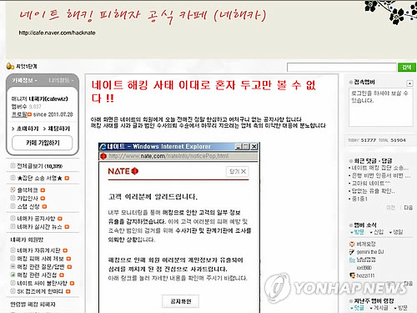Image resolution: width=417 pixels, height=313 pixels.
Task: Click the acorn cafe rank icon
Action: coord(10,66)
